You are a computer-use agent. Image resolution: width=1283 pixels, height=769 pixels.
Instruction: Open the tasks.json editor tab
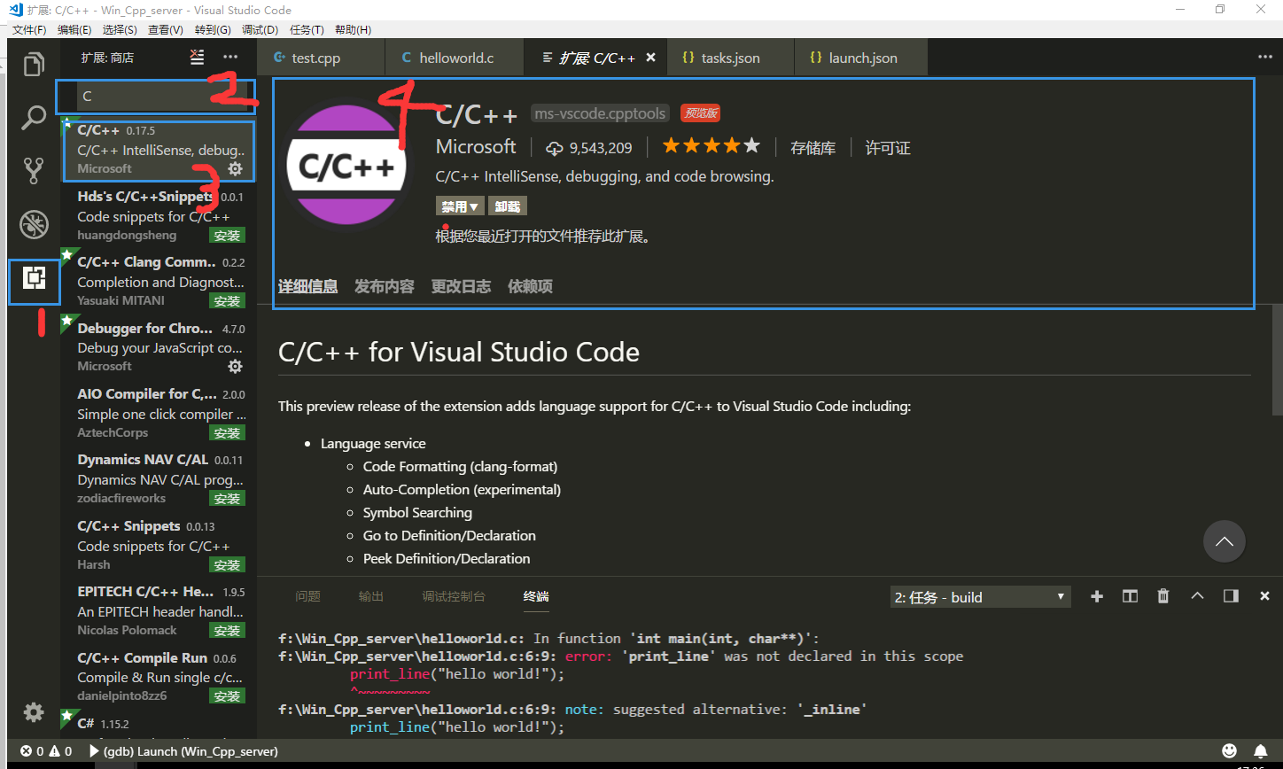[730, 58]
